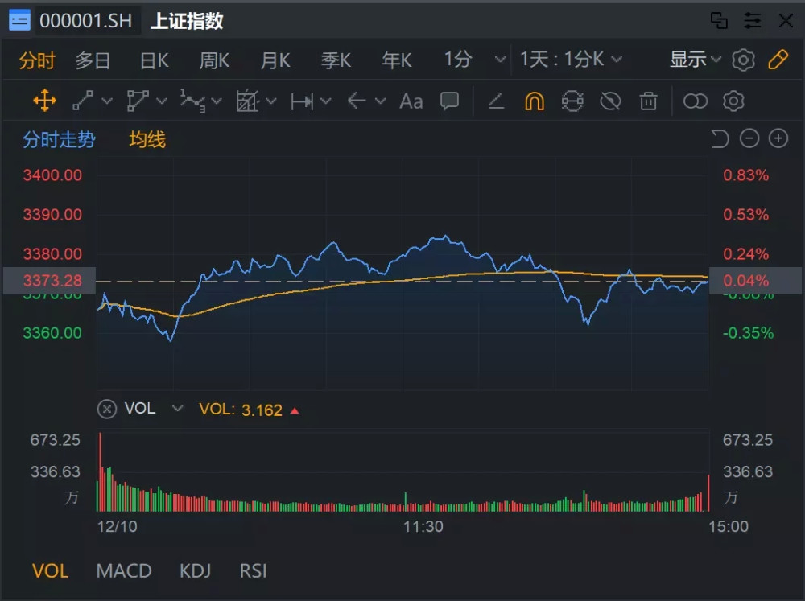Toggle hide drawings eye-slash icon
Image resolution: width=805 pixels, height=601 pixels.
click(611, 101)
